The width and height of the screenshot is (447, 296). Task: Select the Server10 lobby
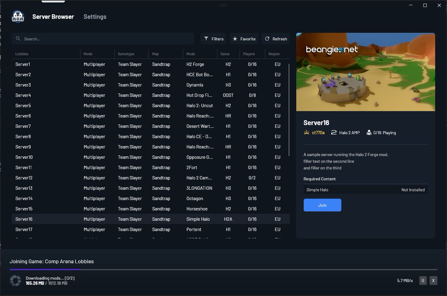tap(150, 157)
